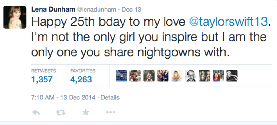Open the first blue-toned liker avatar
The image size is (277, 125).
[121, 76]
